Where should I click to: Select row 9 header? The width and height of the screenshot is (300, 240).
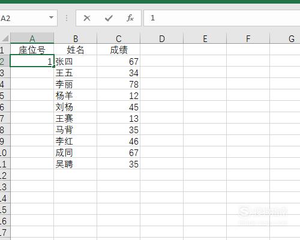(x=5, y=140)
